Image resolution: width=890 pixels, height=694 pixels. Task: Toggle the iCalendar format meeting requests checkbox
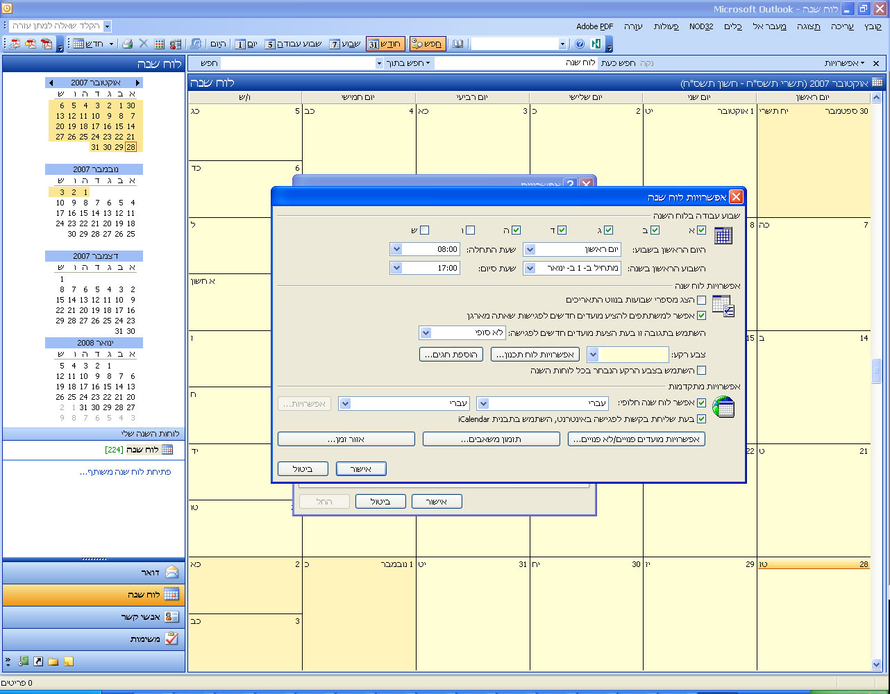point(701,419)
